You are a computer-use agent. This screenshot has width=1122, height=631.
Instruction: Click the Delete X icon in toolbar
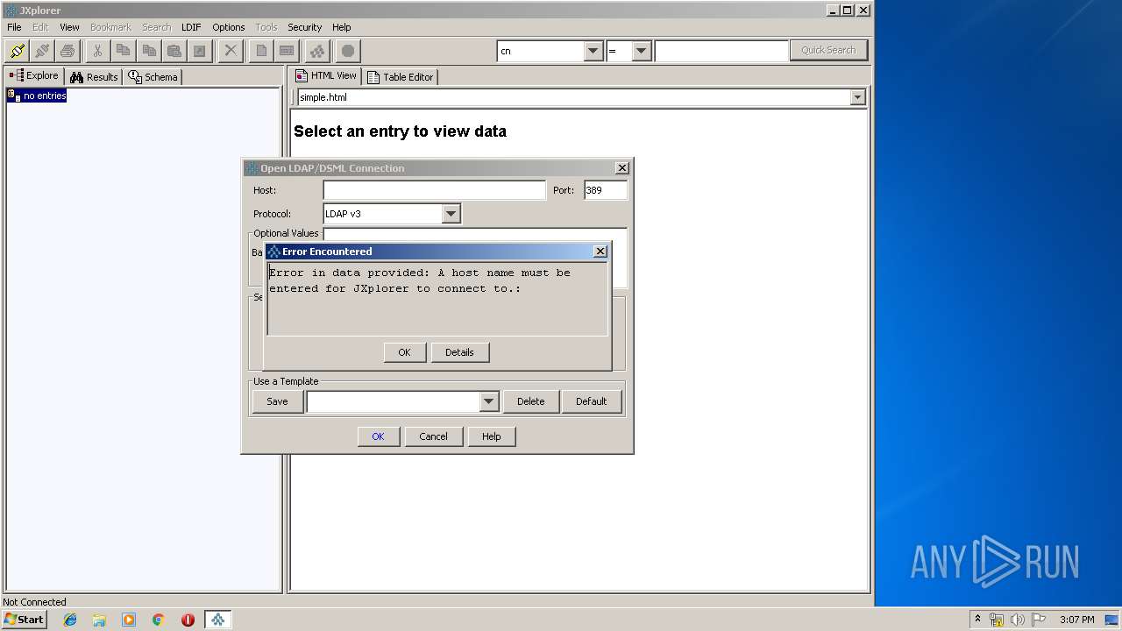pos(231,51)
